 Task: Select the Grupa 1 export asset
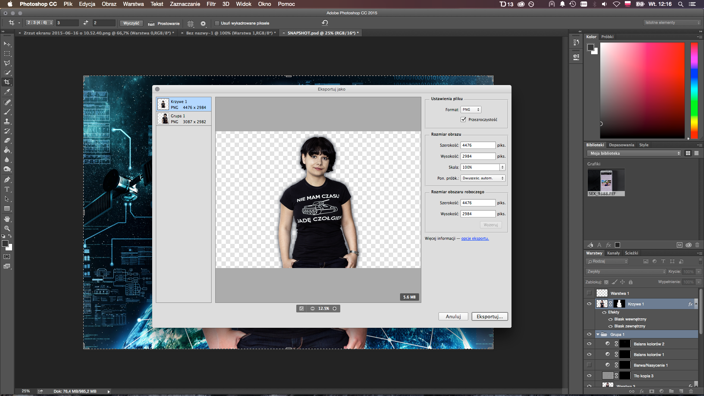(x=184, y=118)
